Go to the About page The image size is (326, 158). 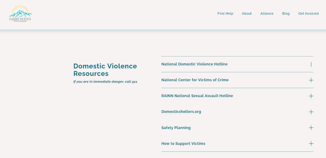[247, 13]
